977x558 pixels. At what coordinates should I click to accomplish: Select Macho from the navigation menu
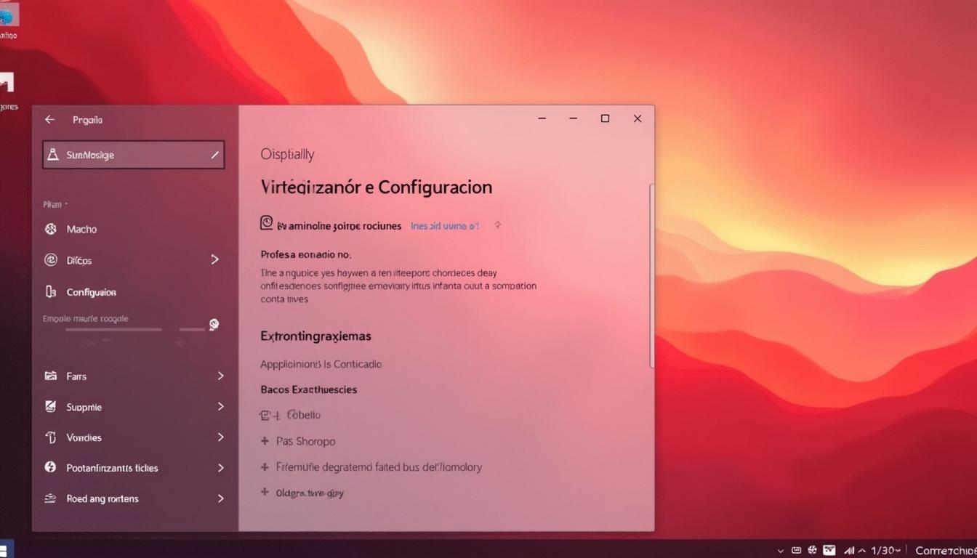click(x=80, y=229)
